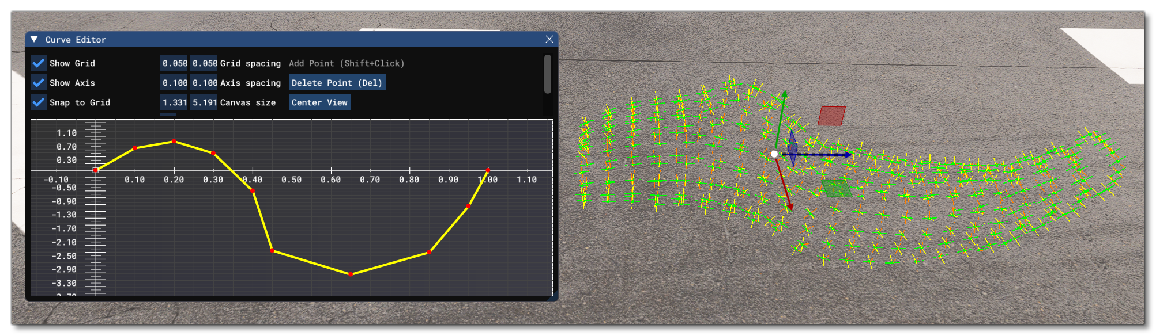Click the first Grid spacing value field

pyautogui.click(x=174, y=63)
